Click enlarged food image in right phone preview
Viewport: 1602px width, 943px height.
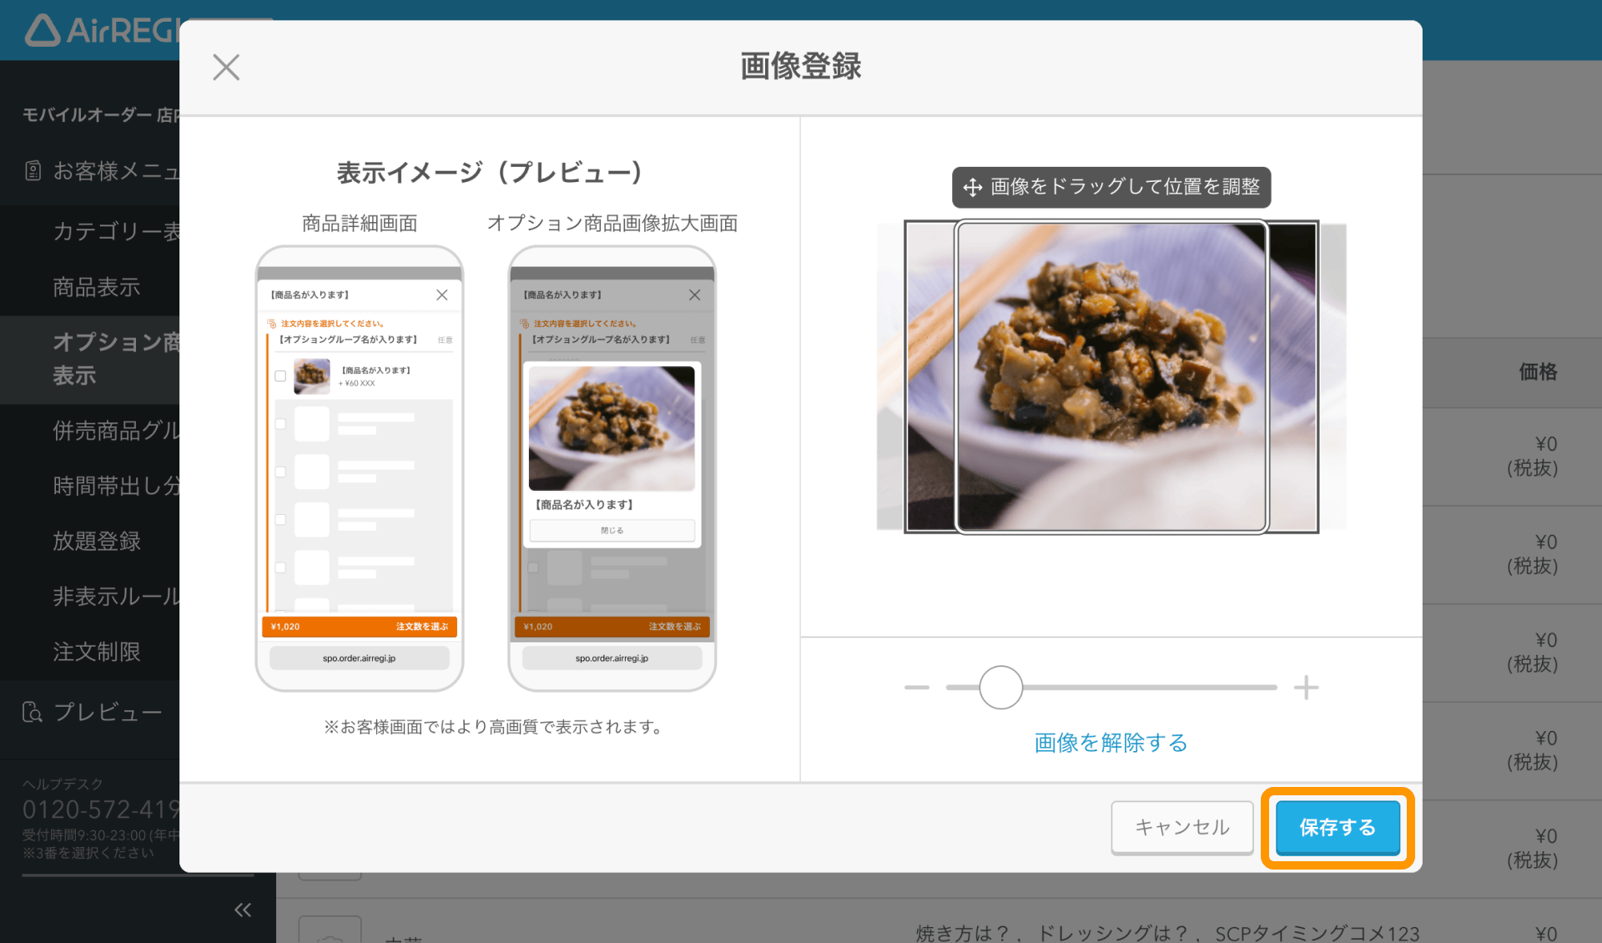[x=612, y=428]
